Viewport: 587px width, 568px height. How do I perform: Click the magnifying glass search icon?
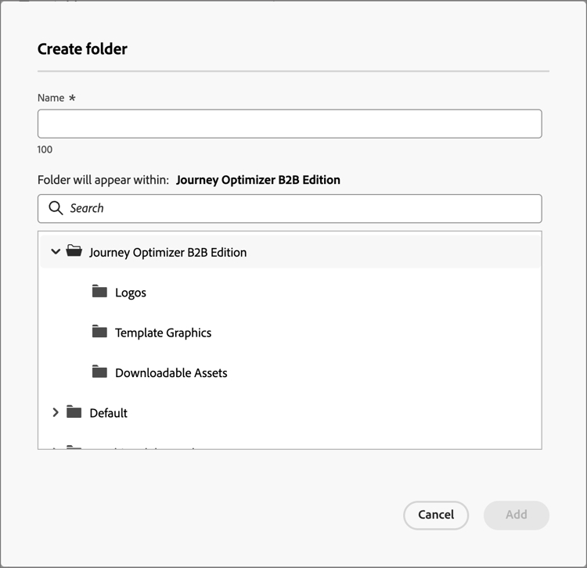tap(56, 208)
